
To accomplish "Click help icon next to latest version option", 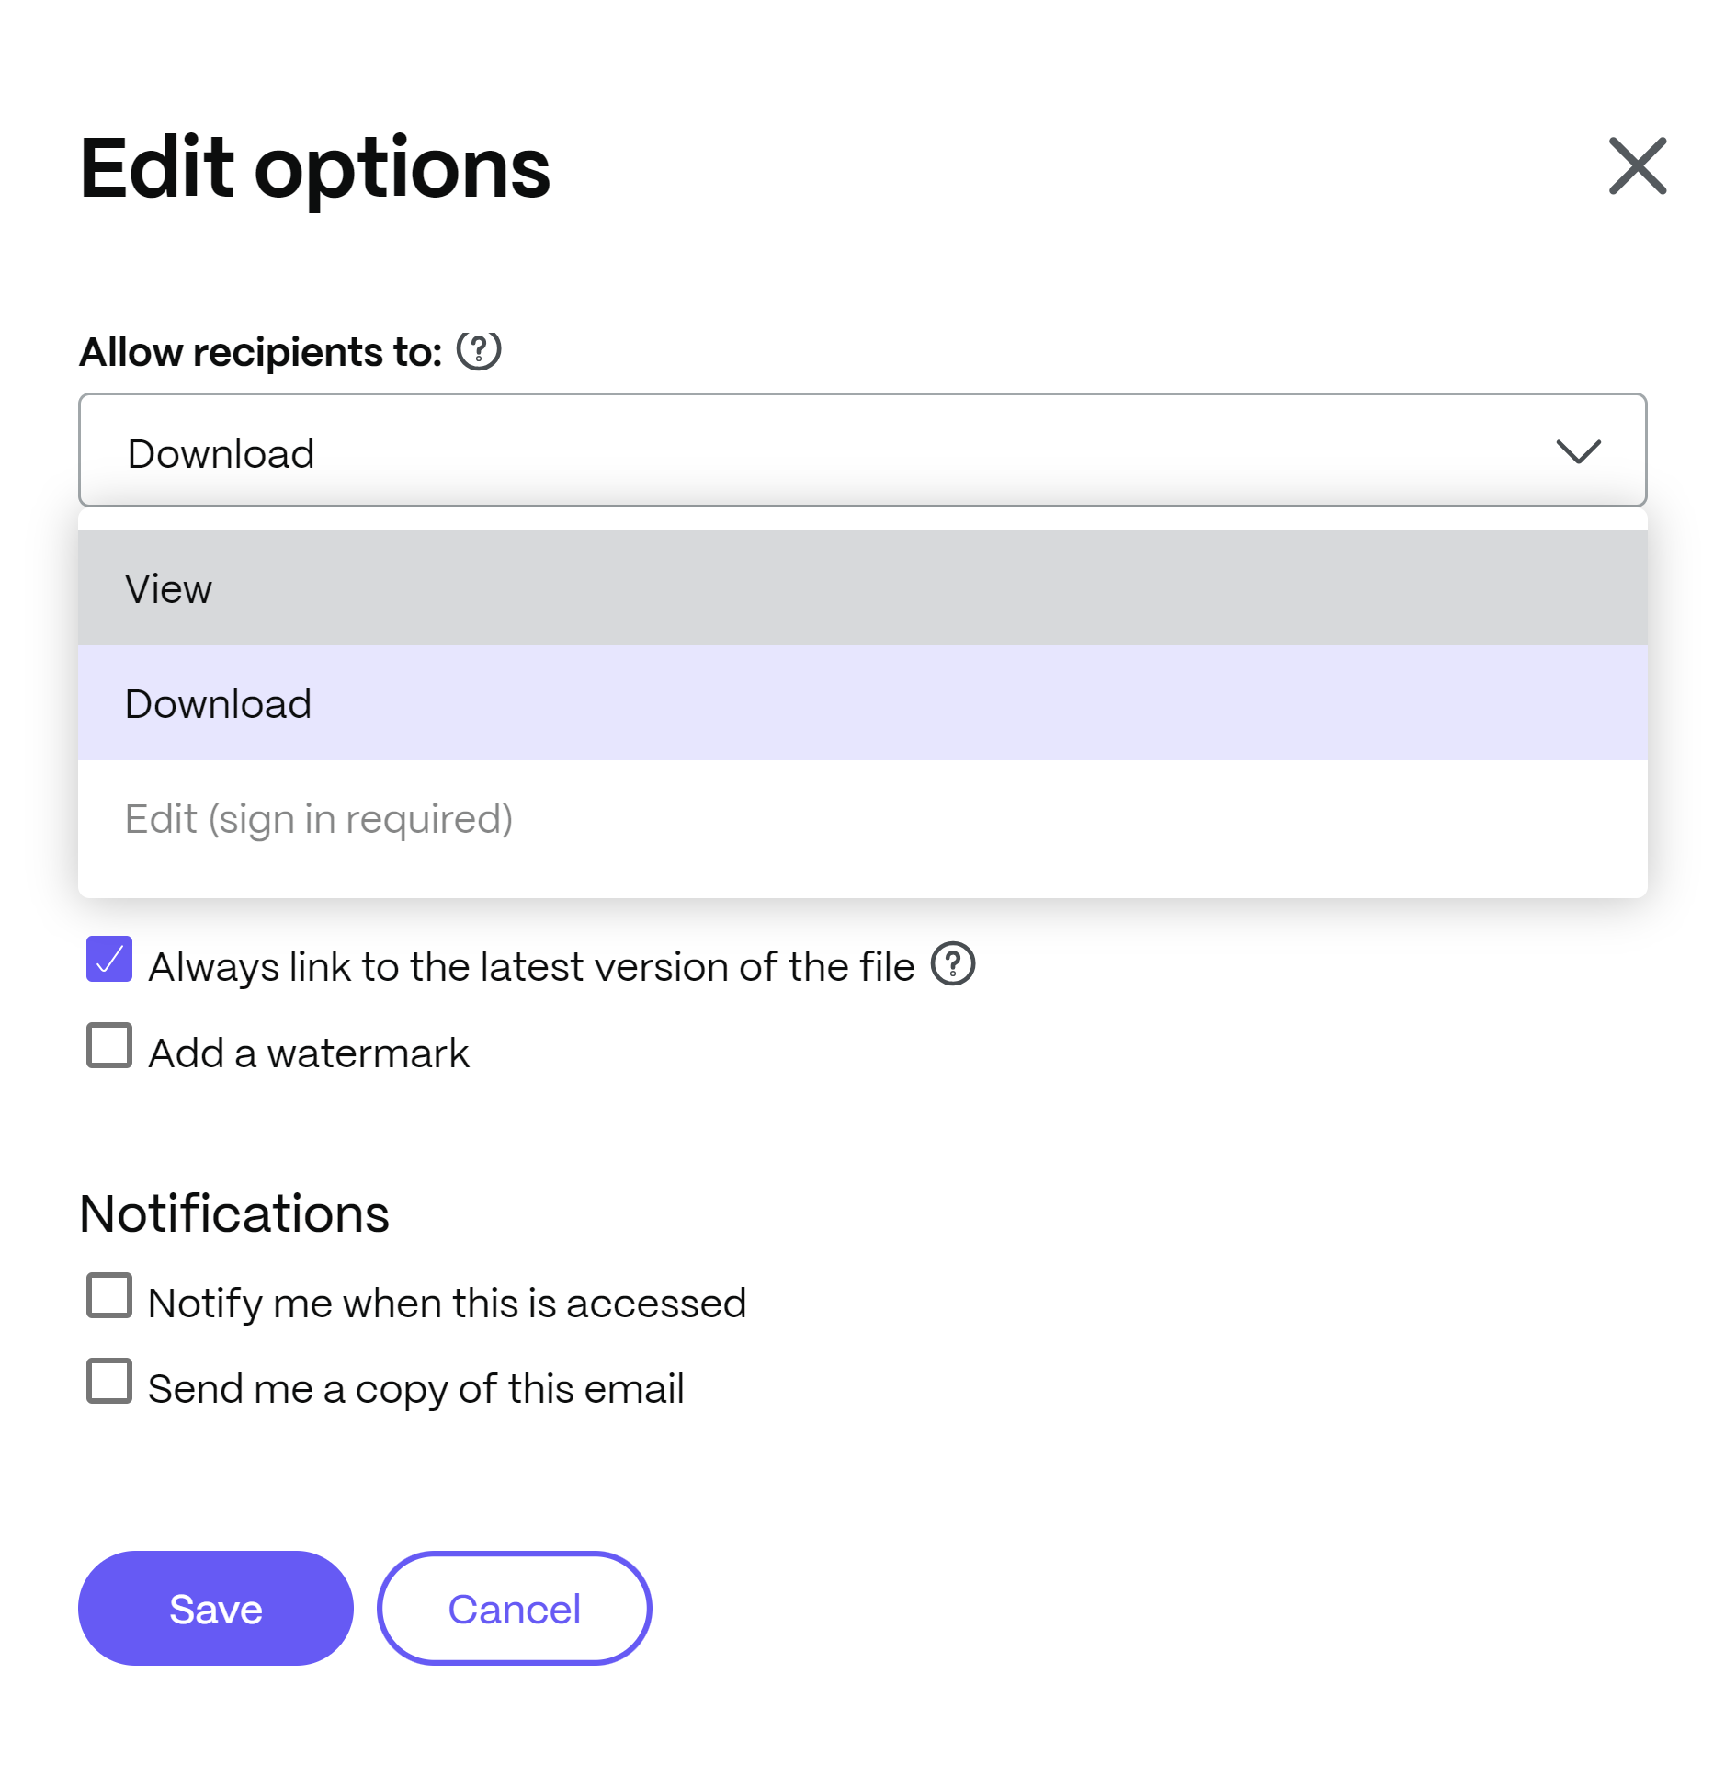I will click(x=953, y=963).
